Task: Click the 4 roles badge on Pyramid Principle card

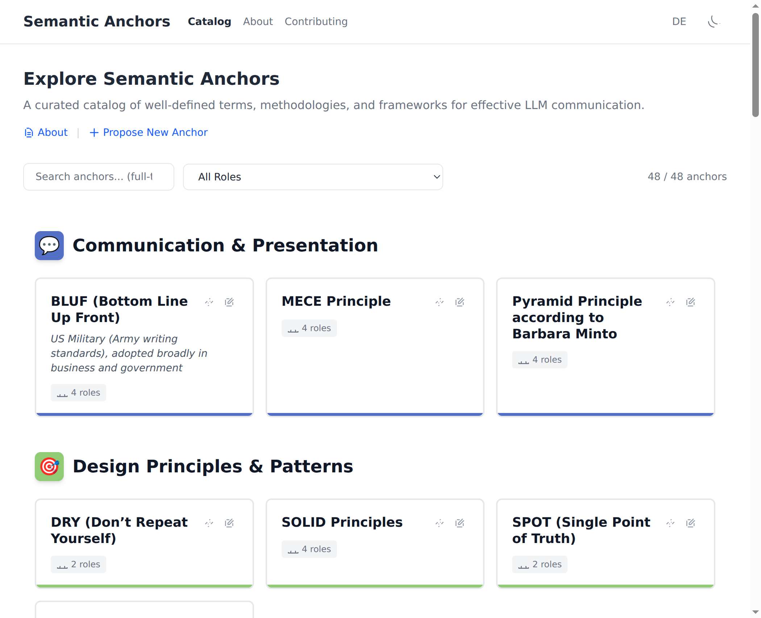Action: (x=540, y=359)
